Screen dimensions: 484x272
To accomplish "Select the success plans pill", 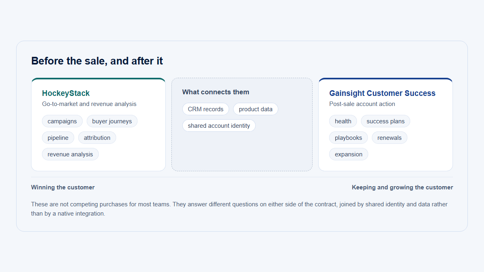I will [386, 121].
